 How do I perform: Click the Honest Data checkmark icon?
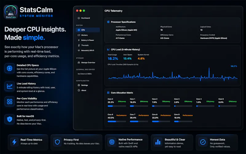[x=203, y=142]
